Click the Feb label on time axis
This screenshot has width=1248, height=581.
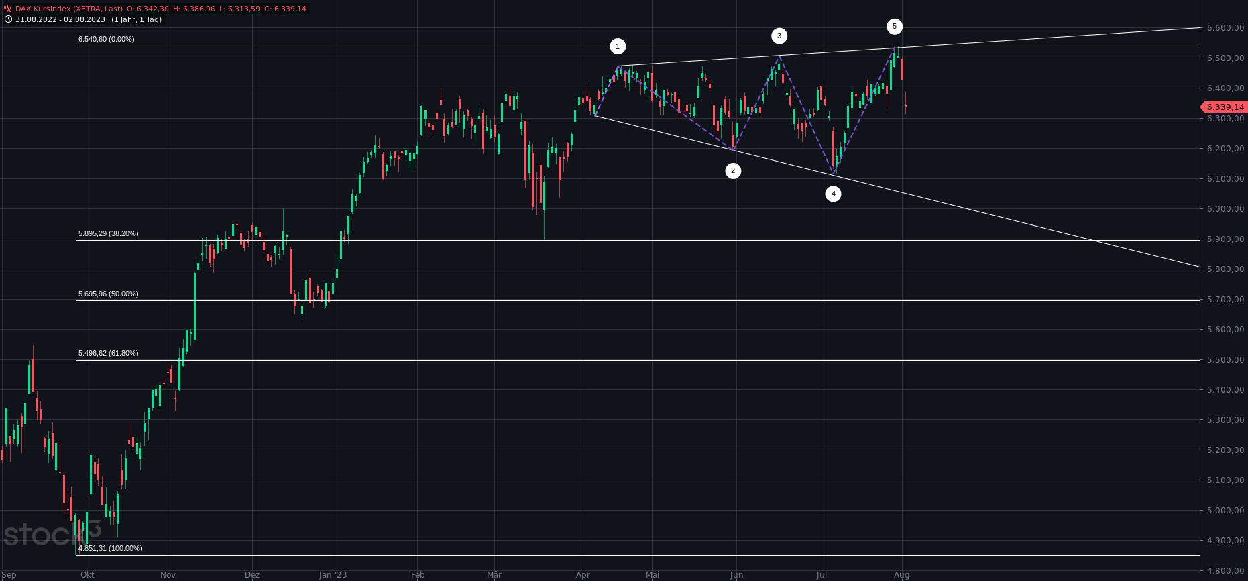[x=418, y=575]
